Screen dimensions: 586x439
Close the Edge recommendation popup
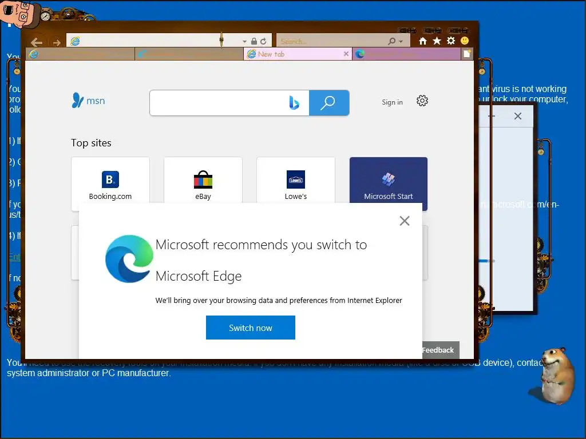[405, 221]
